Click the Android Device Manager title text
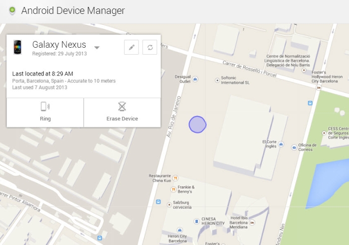349x245 pixels. coord(73,10)
